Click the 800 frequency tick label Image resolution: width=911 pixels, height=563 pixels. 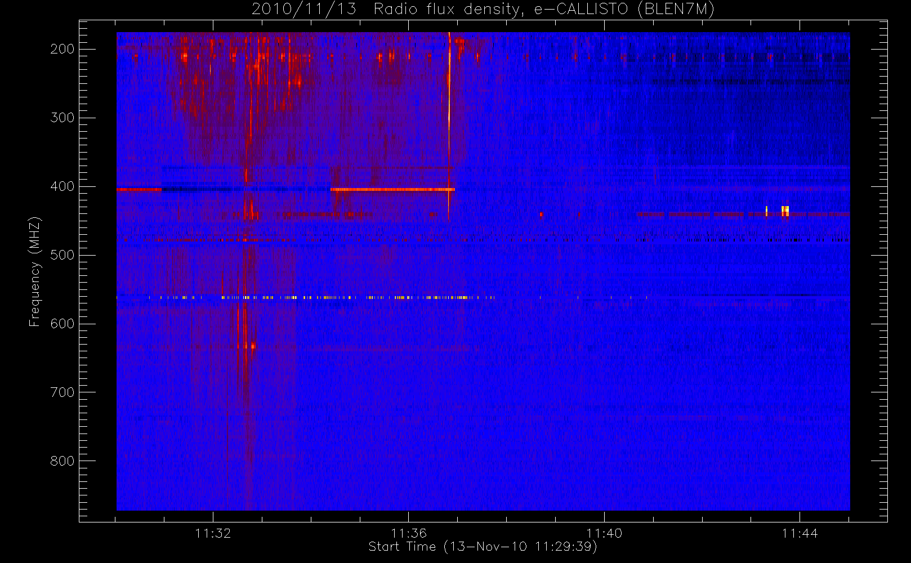(x=62, y=461)
